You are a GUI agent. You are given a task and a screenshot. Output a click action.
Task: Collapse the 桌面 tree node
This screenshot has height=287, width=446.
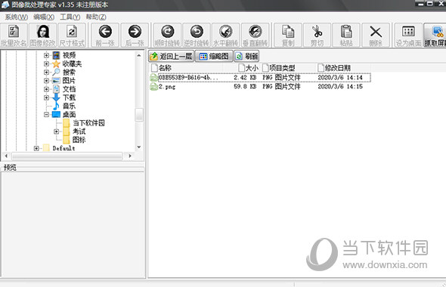click(x=46, y=115)
